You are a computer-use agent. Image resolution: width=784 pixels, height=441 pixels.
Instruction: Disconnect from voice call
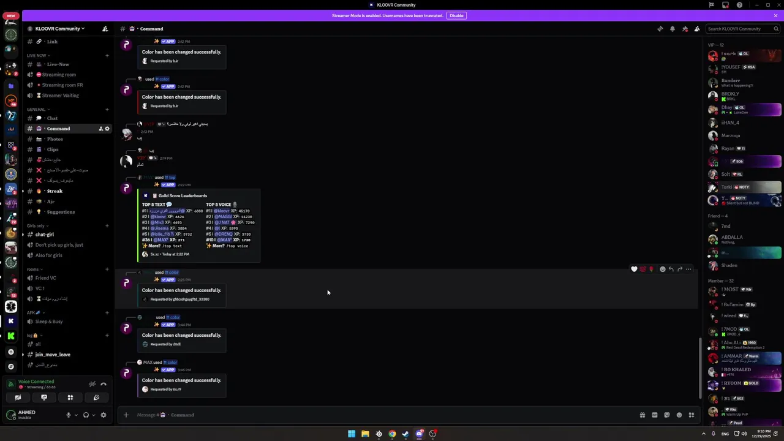click(104, 384)
